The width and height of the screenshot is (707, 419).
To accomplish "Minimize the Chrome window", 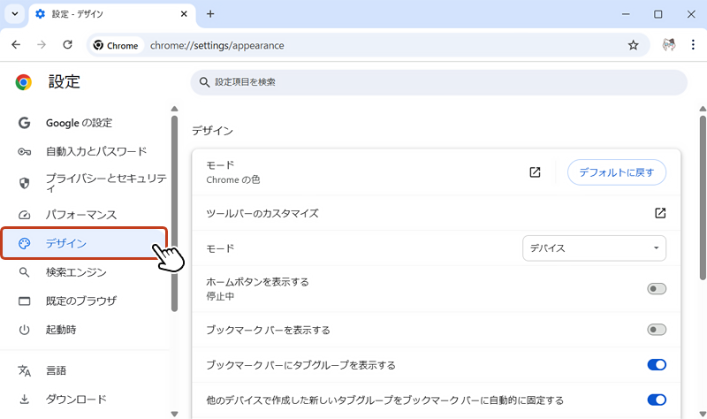I will point(626,14).
